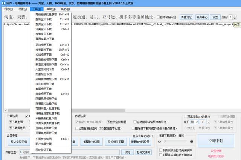
Task: Check 导出淘宝CSV数据包 option
Action: pyautogui.click(x=186, y=117)
